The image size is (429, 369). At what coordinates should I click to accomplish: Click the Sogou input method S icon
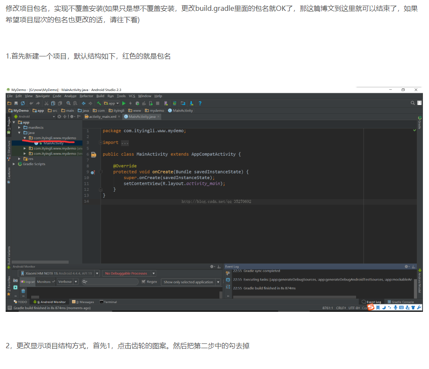pos(371,307)
